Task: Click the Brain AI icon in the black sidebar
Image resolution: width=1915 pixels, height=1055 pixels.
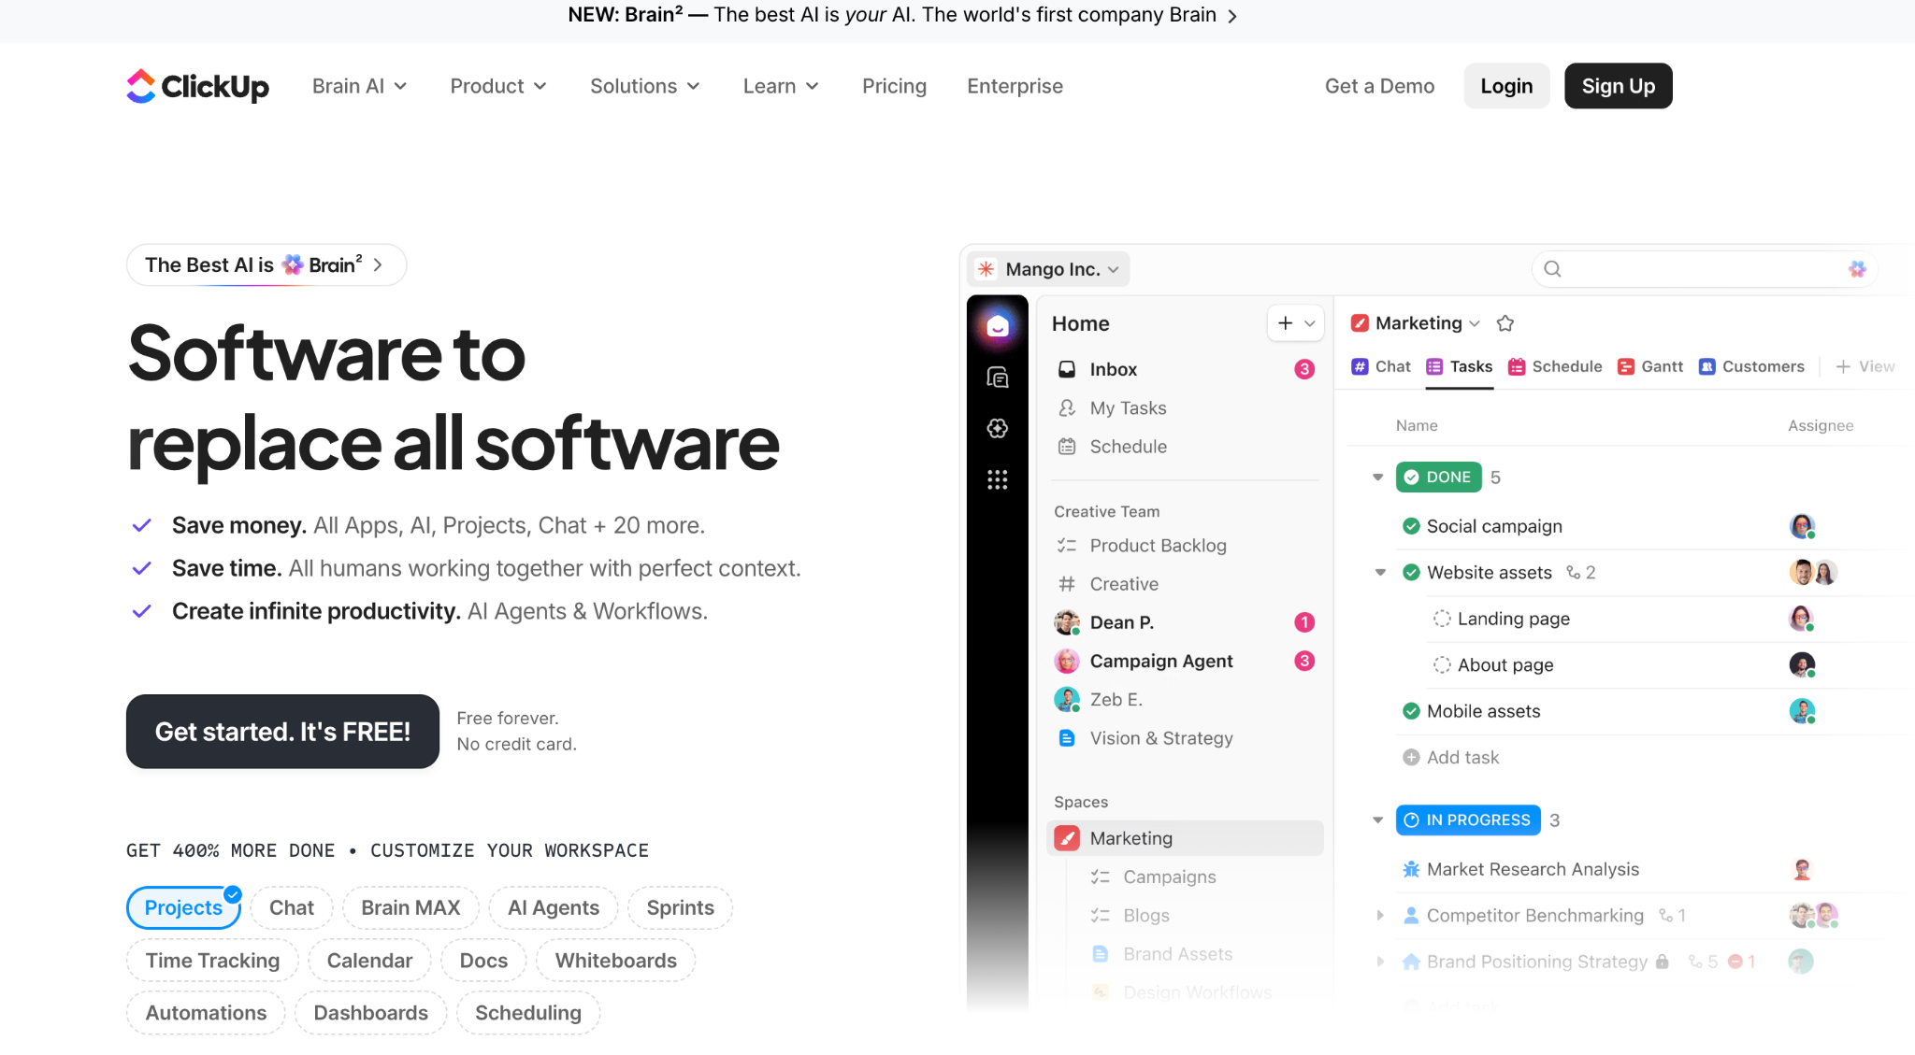Action: (x=998, y=428)
